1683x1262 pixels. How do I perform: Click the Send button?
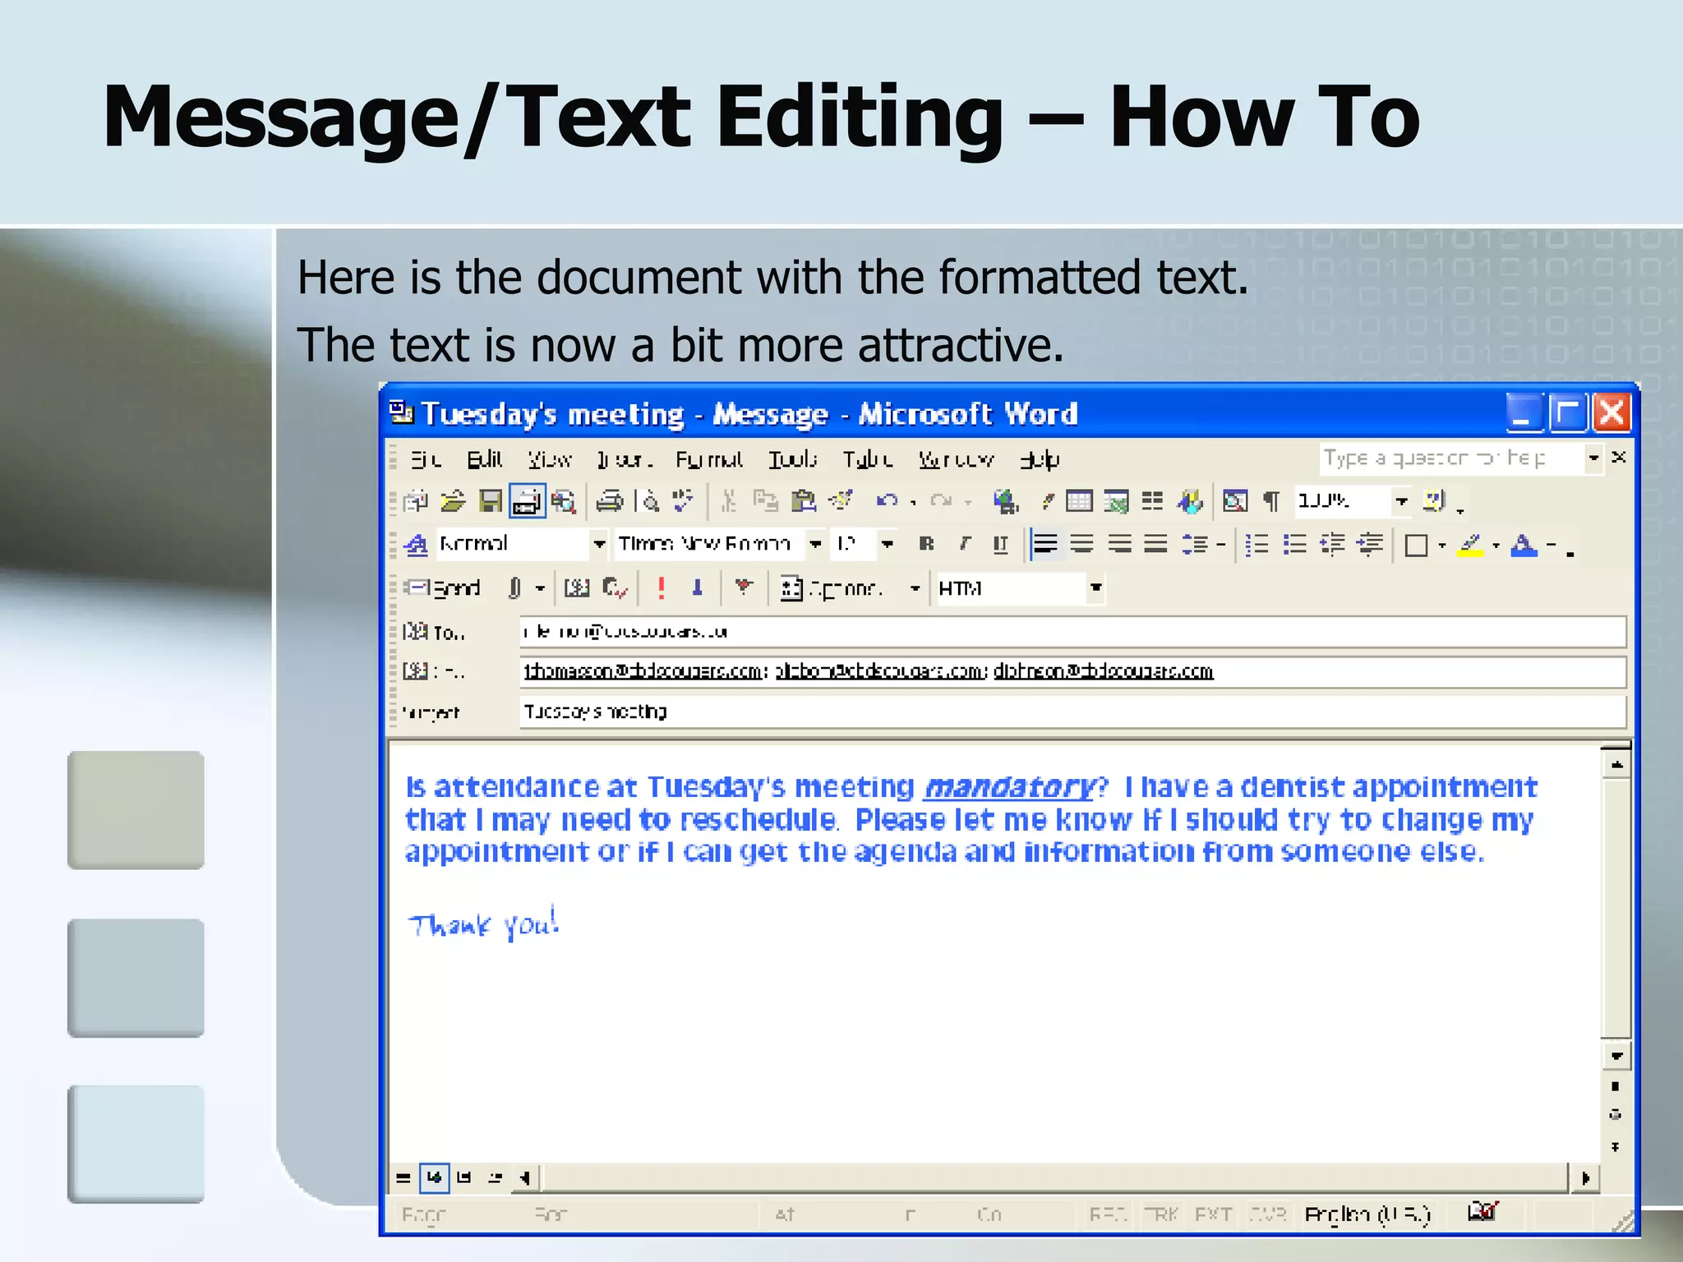click(442, 588)
